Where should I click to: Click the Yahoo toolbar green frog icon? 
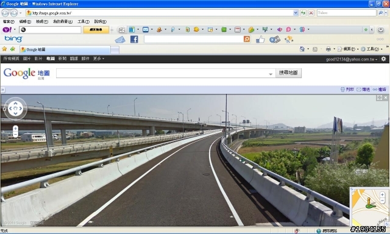(224, 30)
